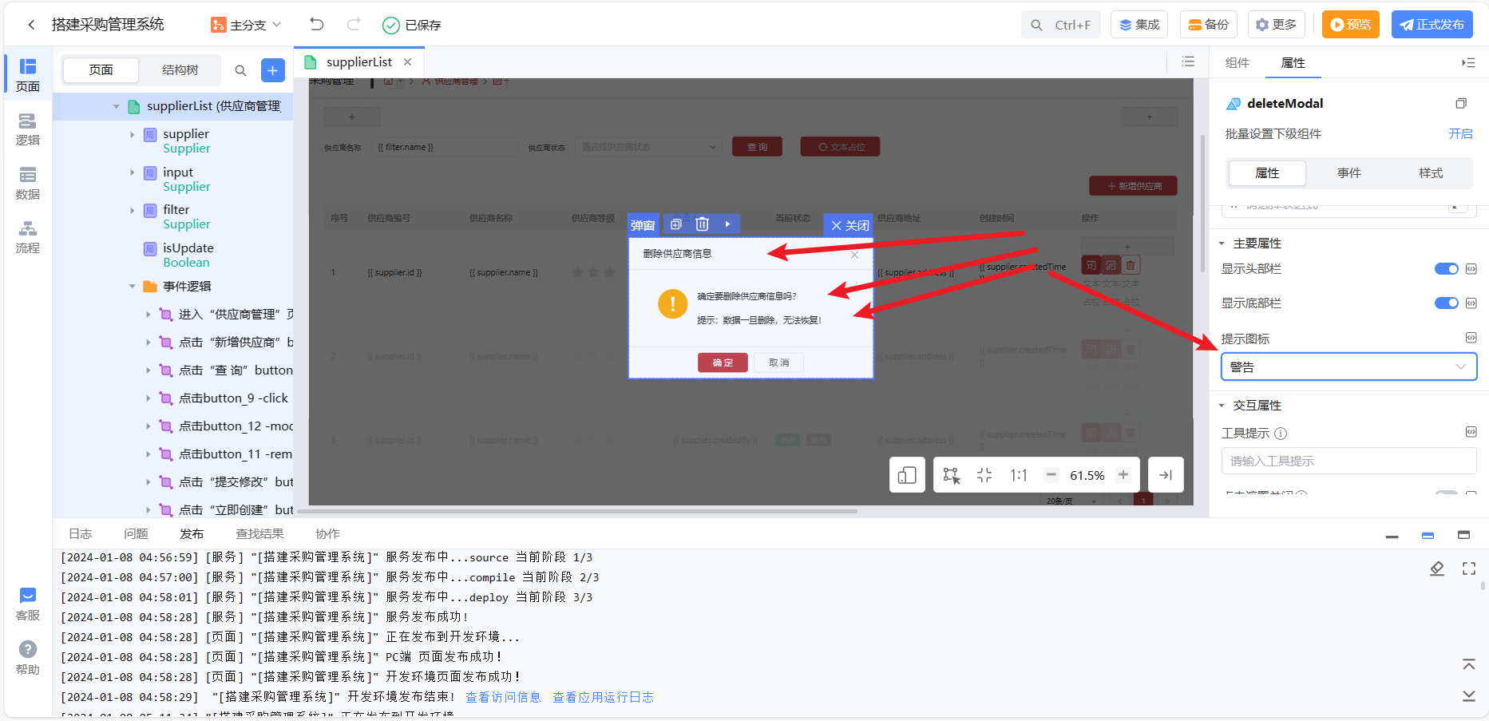Screen dimensions: 1489x721
Task: Select the isUpdate Boolean variable
Action: coord(188,255)
